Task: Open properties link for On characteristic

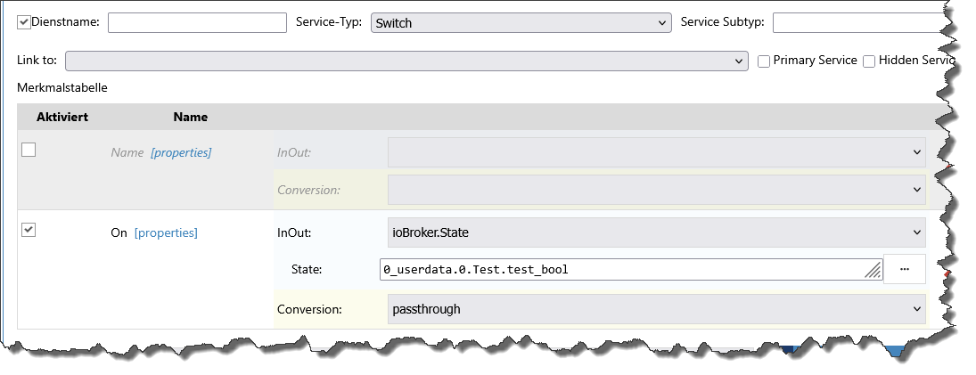Action: (x=166, y=233)
